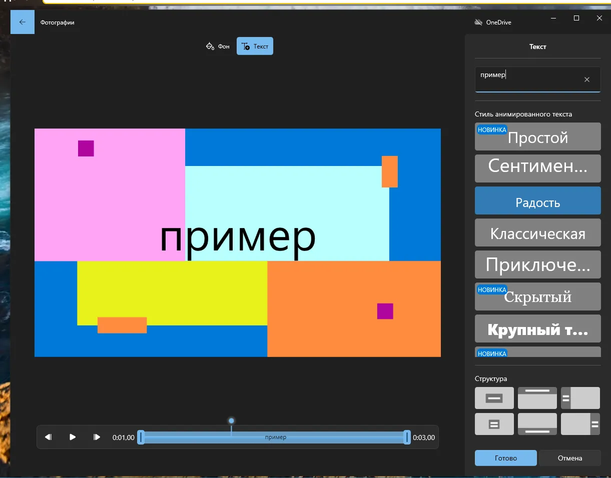This screenshot has width=611, height=478.
Task: Select the right-side text layout in Структура
Action: (580, 424)
